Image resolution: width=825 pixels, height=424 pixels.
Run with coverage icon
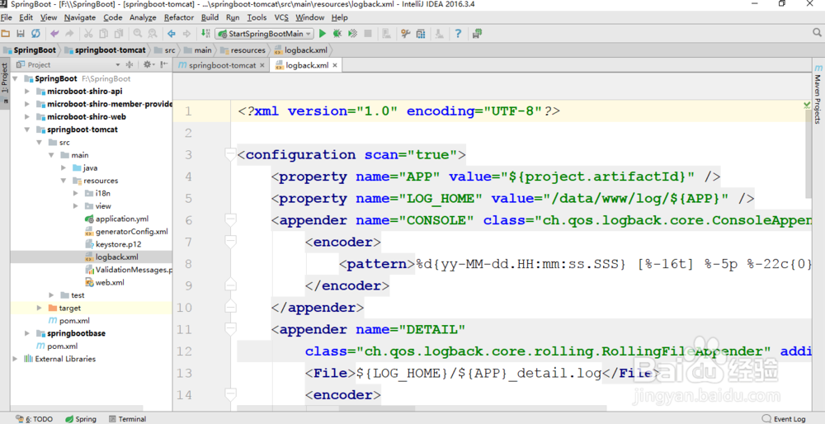click(x=352, y=34)
